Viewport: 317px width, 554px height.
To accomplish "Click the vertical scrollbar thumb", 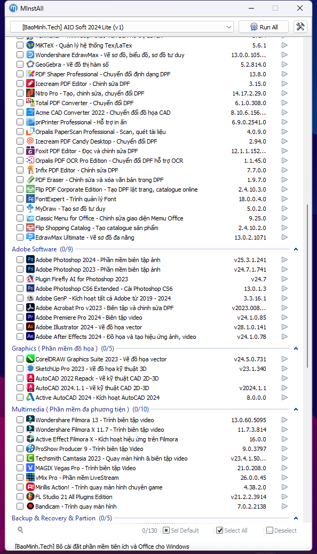I will [x=308, y=286].
